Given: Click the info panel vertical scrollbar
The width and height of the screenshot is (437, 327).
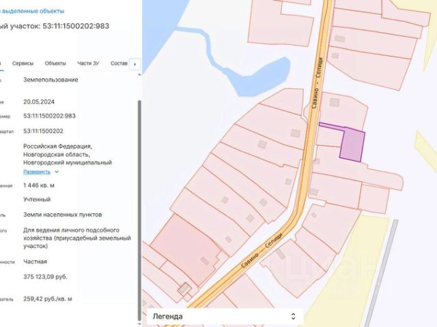Looking at the screenshot, I should [139, 210].
